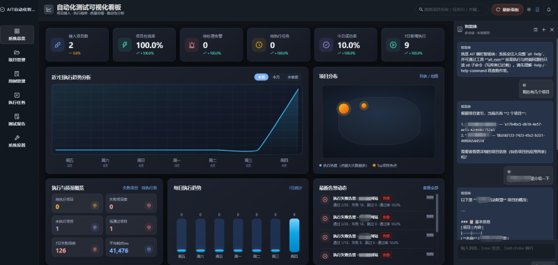The image size is (558, 265).
Task: Open 测试报告 in the left sidebar
Action: pos(17,119)
